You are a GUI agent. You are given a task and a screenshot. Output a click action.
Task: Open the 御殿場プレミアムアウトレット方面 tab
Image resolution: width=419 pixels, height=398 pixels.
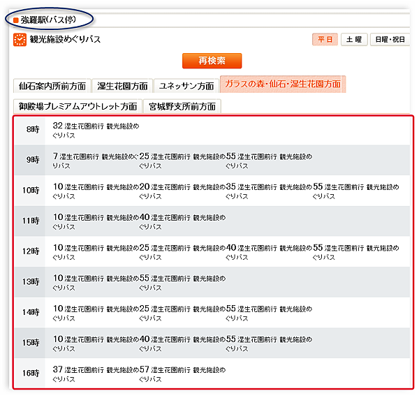point(78,106)
